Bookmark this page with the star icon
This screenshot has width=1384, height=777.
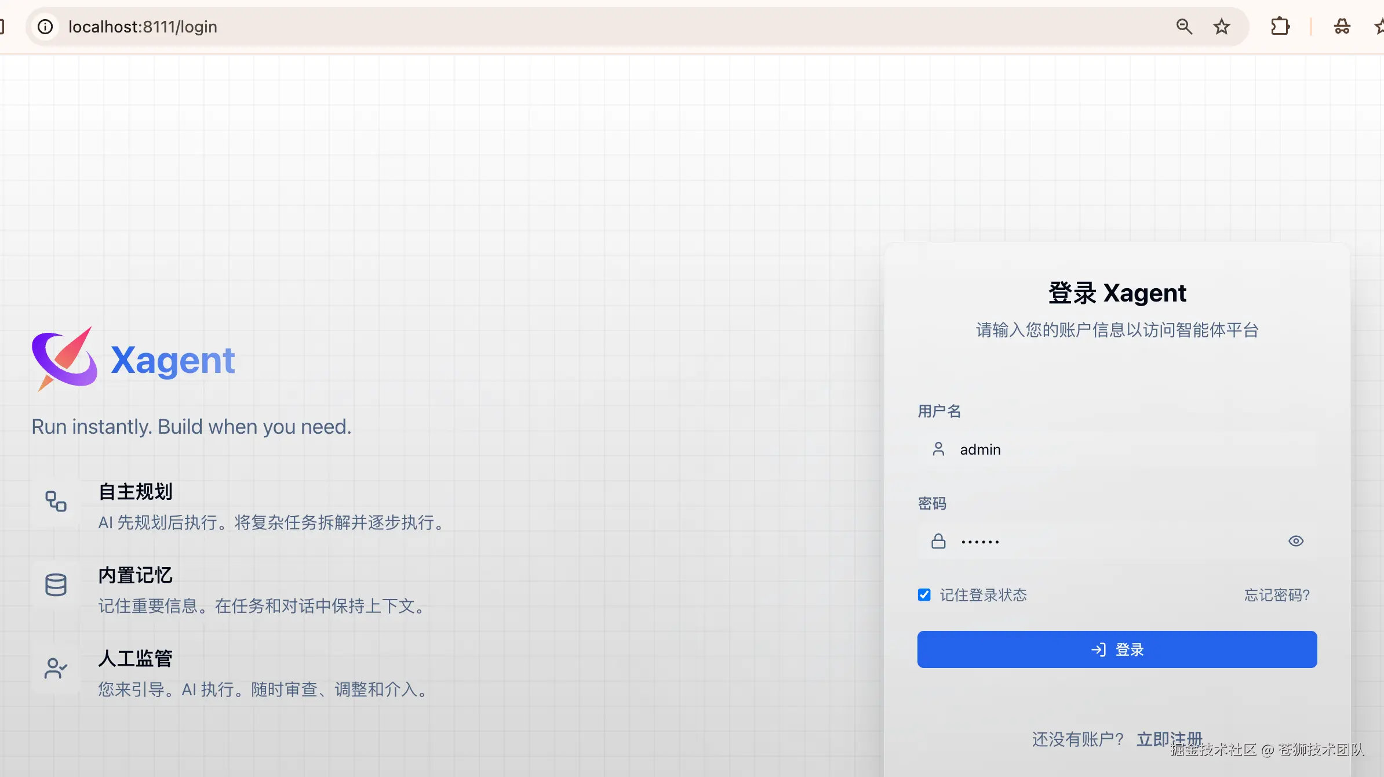(1222, 27)
